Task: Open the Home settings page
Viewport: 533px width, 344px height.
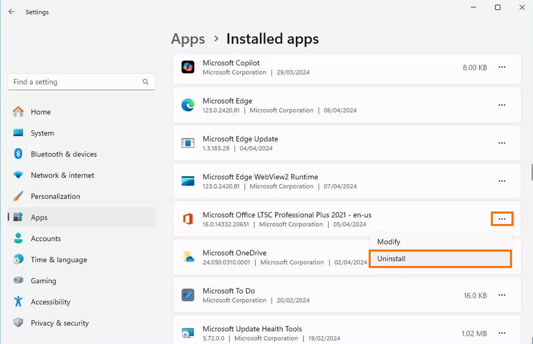Action: (x=82, y=111)
